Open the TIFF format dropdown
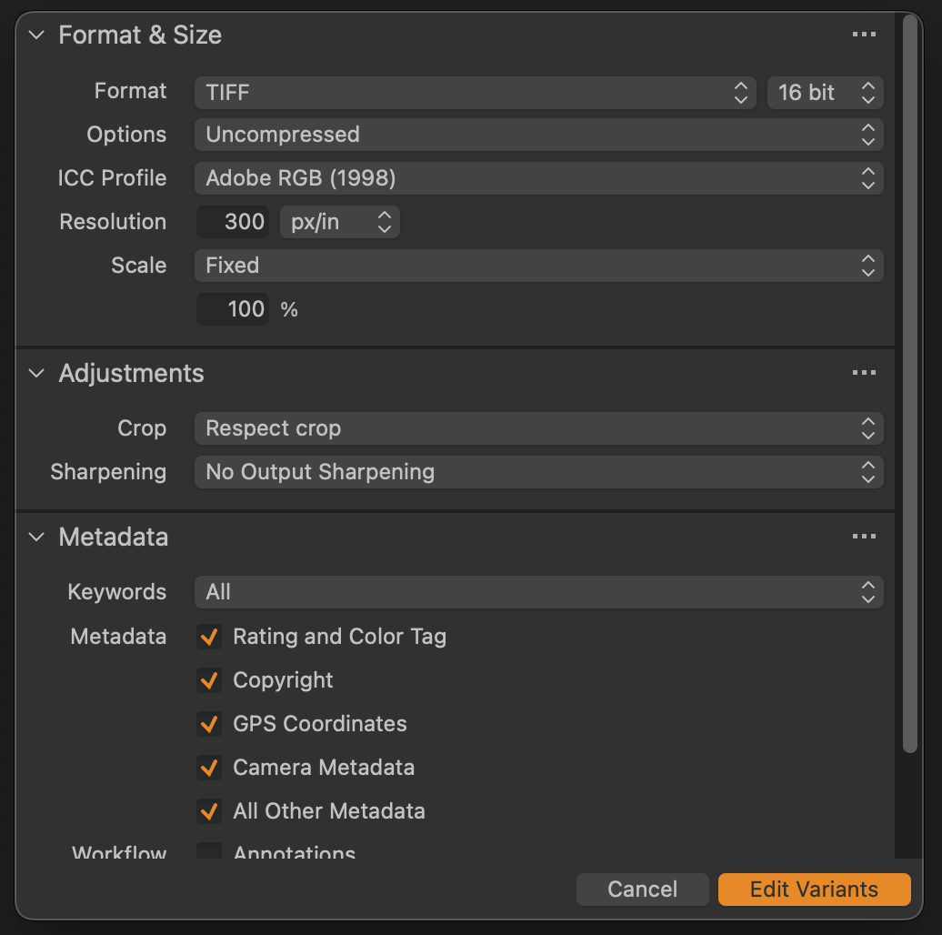 click(475, 92)
